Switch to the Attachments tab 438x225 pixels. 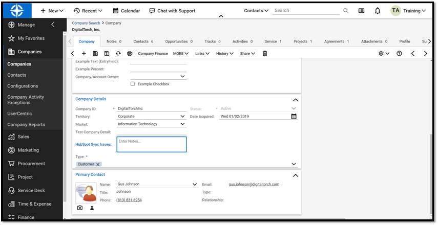coord(374,41)
